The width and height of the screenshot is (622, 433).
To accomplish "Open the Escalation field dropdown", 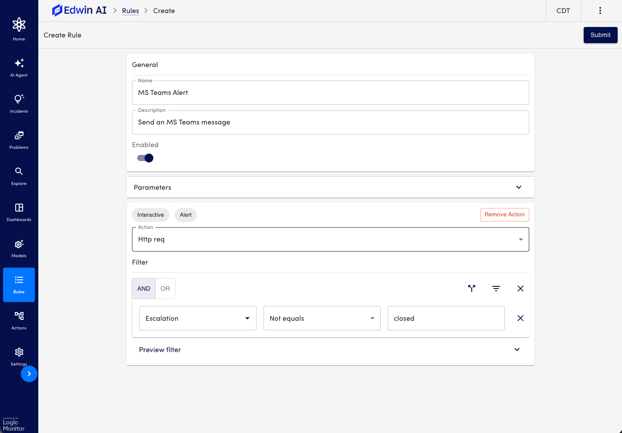I will [198, 318].
